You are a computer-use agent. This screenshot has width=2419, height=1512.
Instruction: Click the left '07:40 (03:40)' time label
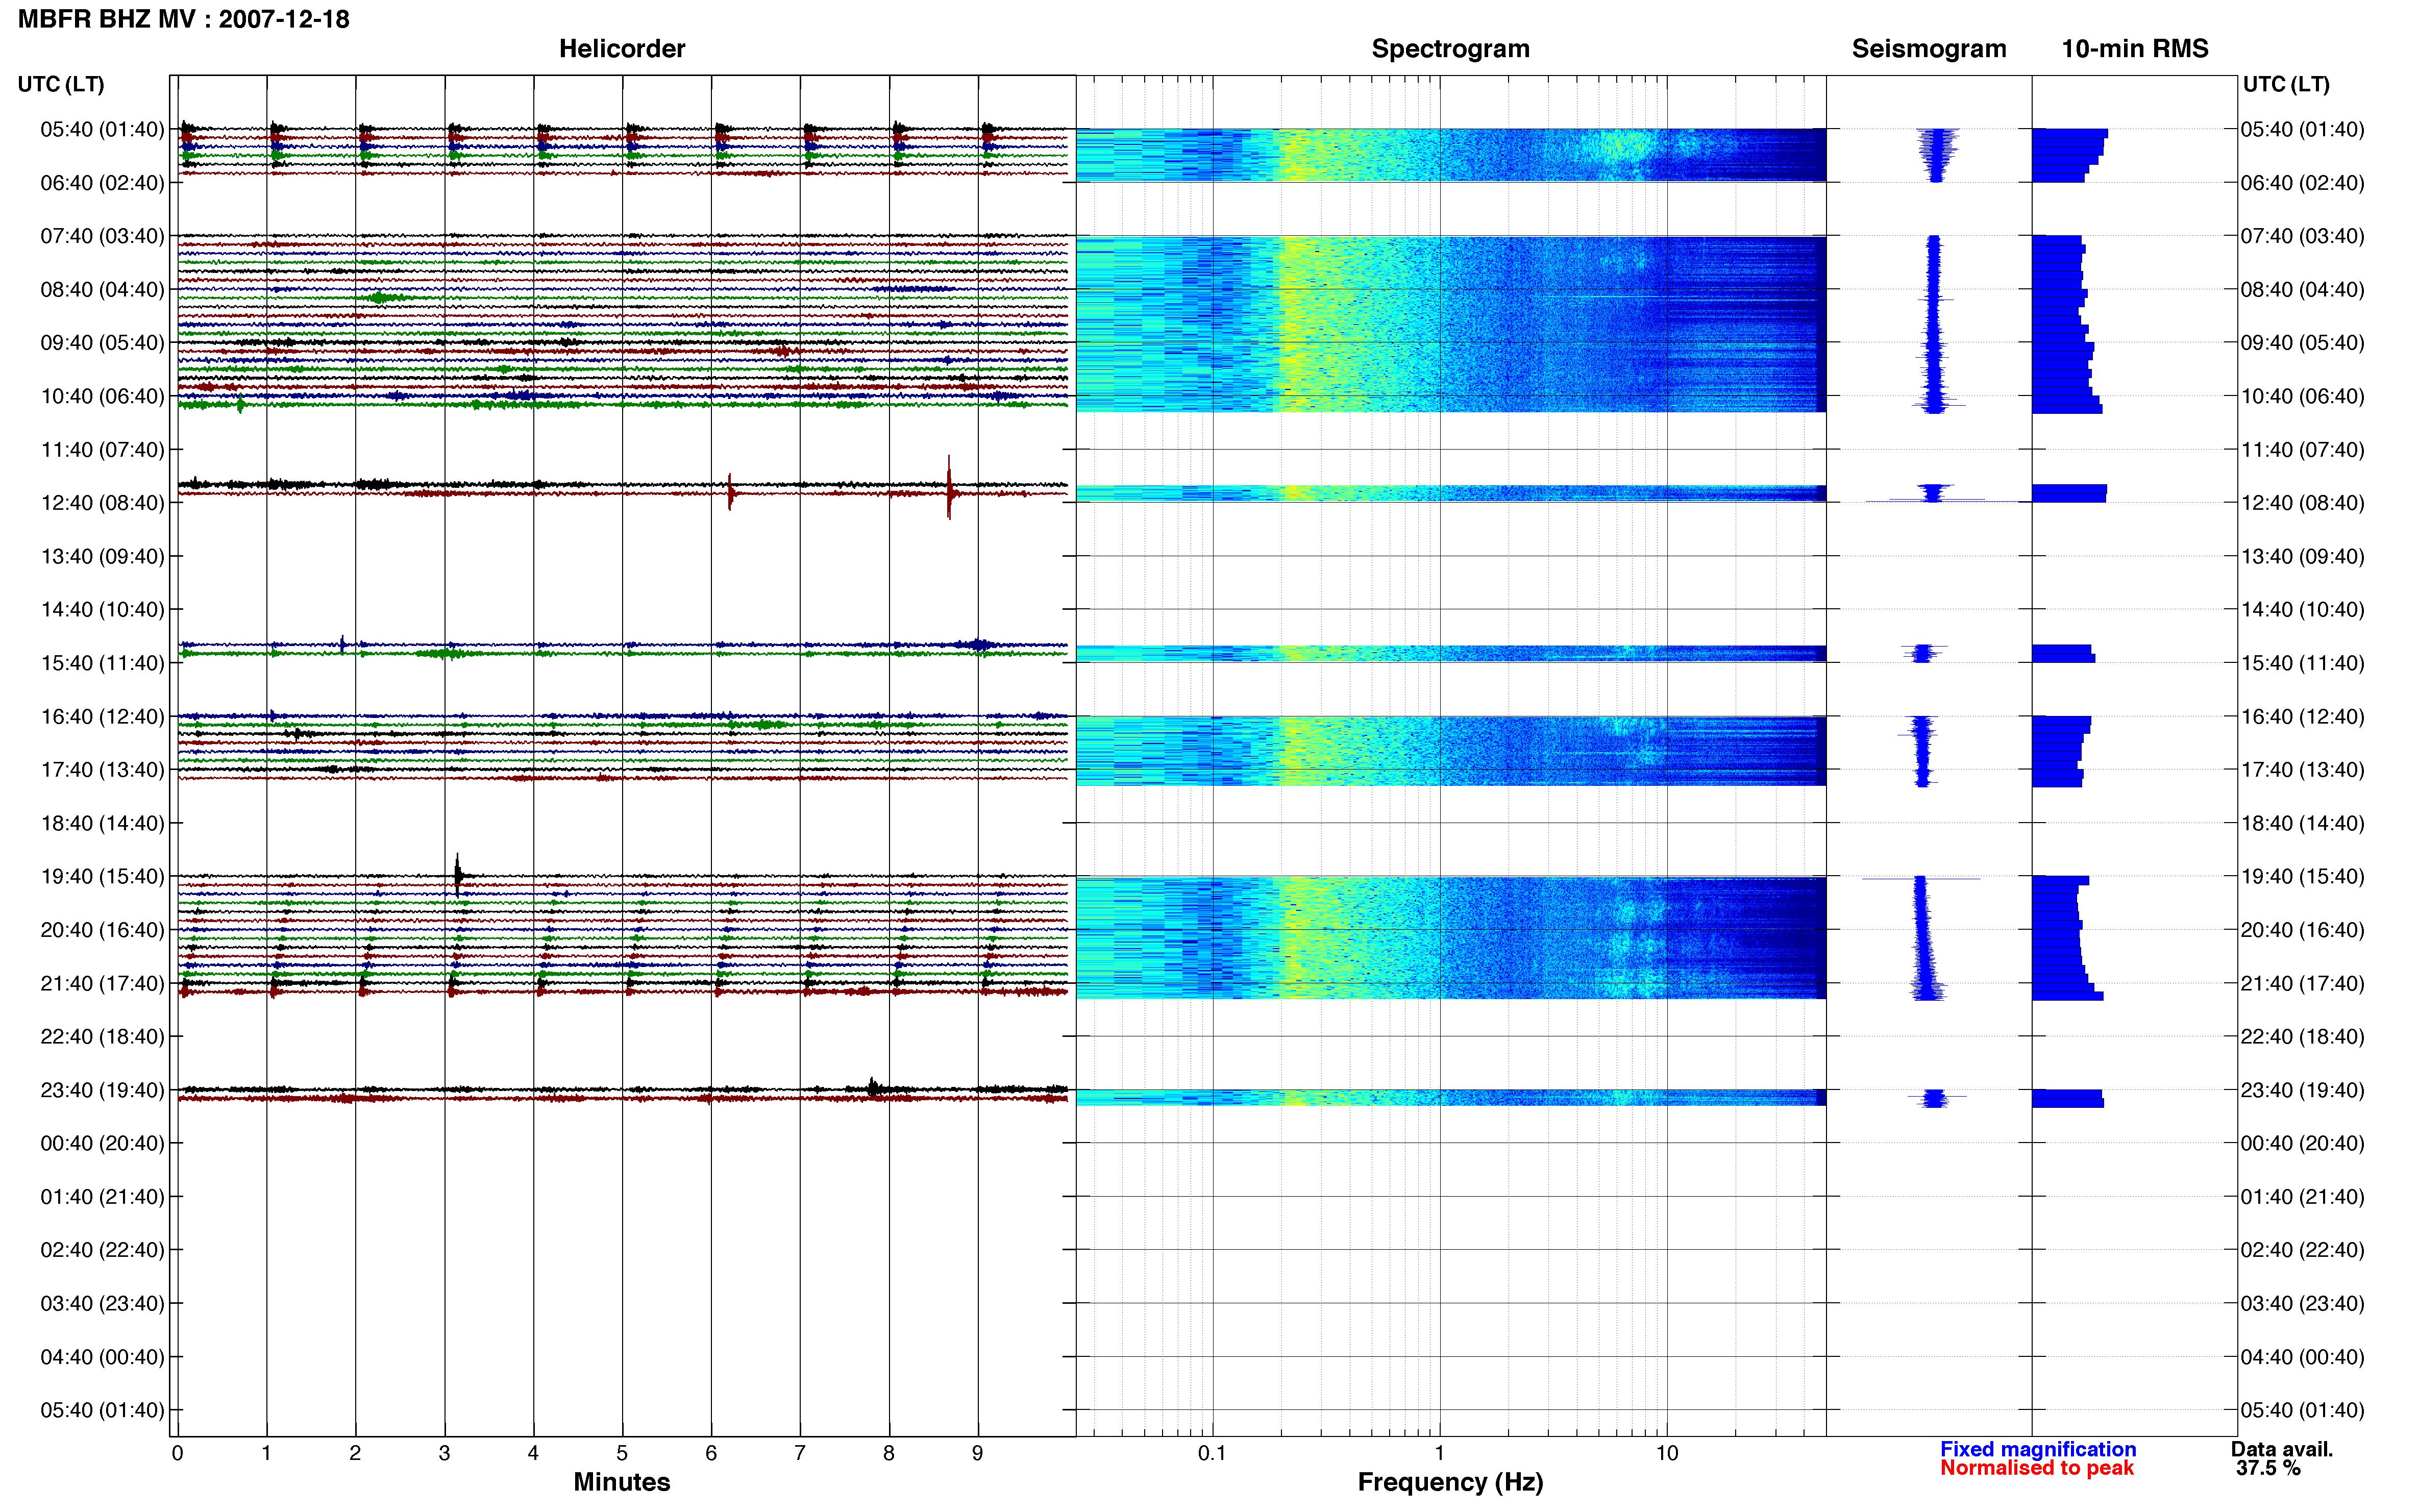[102, 236]
